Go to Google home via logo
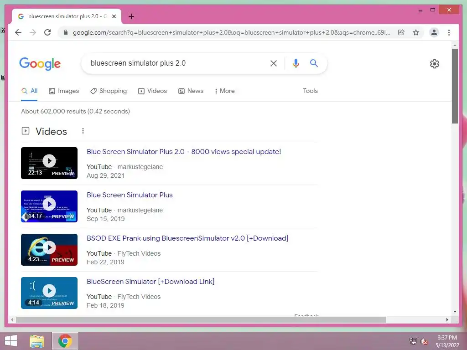 coord(40,64)
